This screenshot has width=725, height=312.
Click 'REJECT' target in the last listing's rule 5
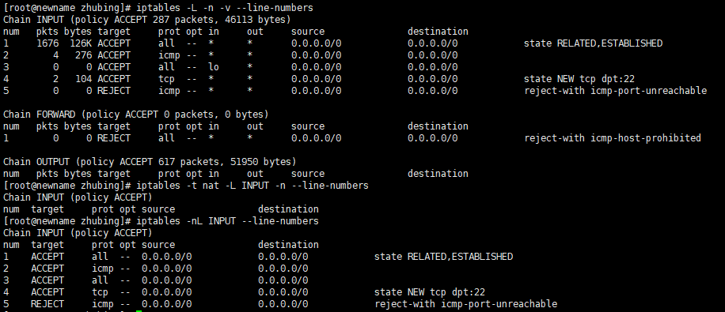point(47,304)
